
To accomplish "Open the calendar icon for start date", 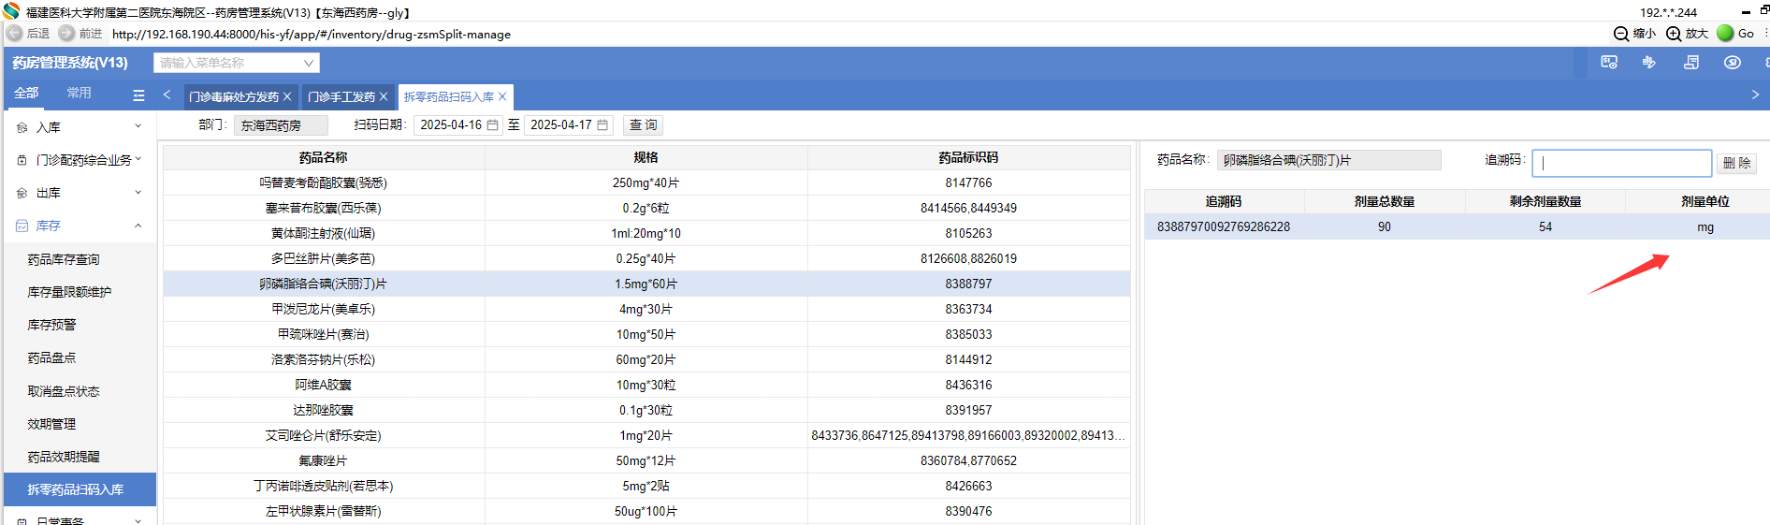I will (493, 125).
